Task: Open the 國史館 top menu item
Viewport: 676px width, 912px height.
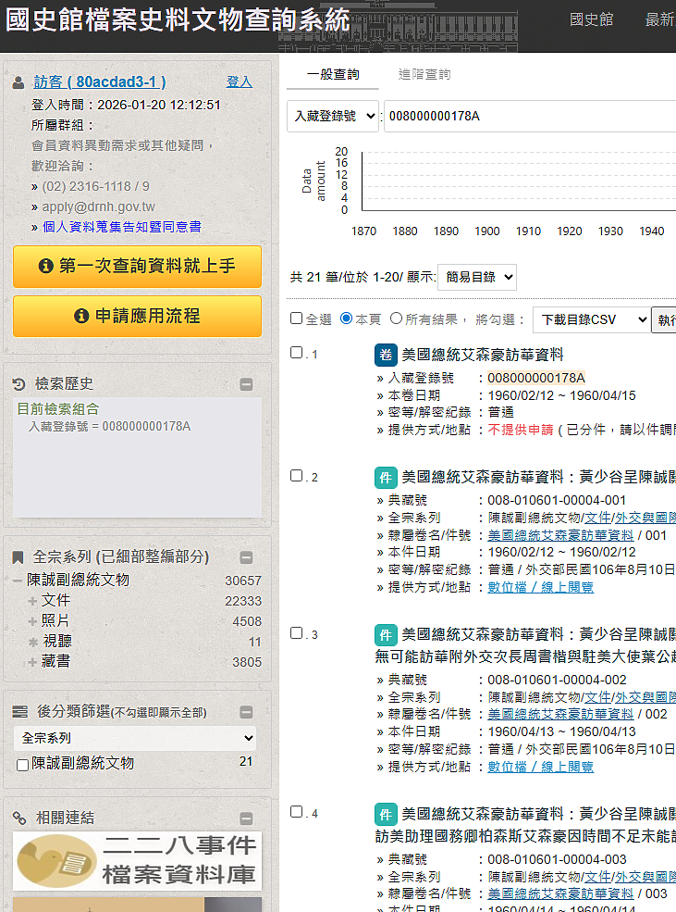Action: pos(591,19)
